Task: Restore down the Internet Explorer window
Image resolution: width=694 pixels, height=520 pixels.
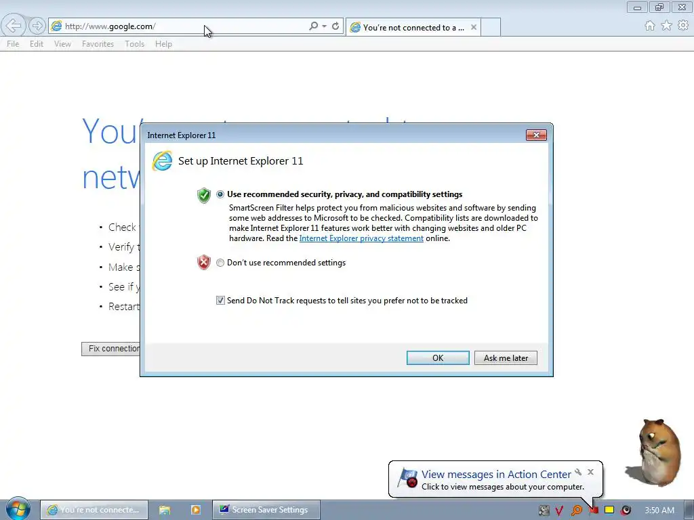Action: (659, 7)
